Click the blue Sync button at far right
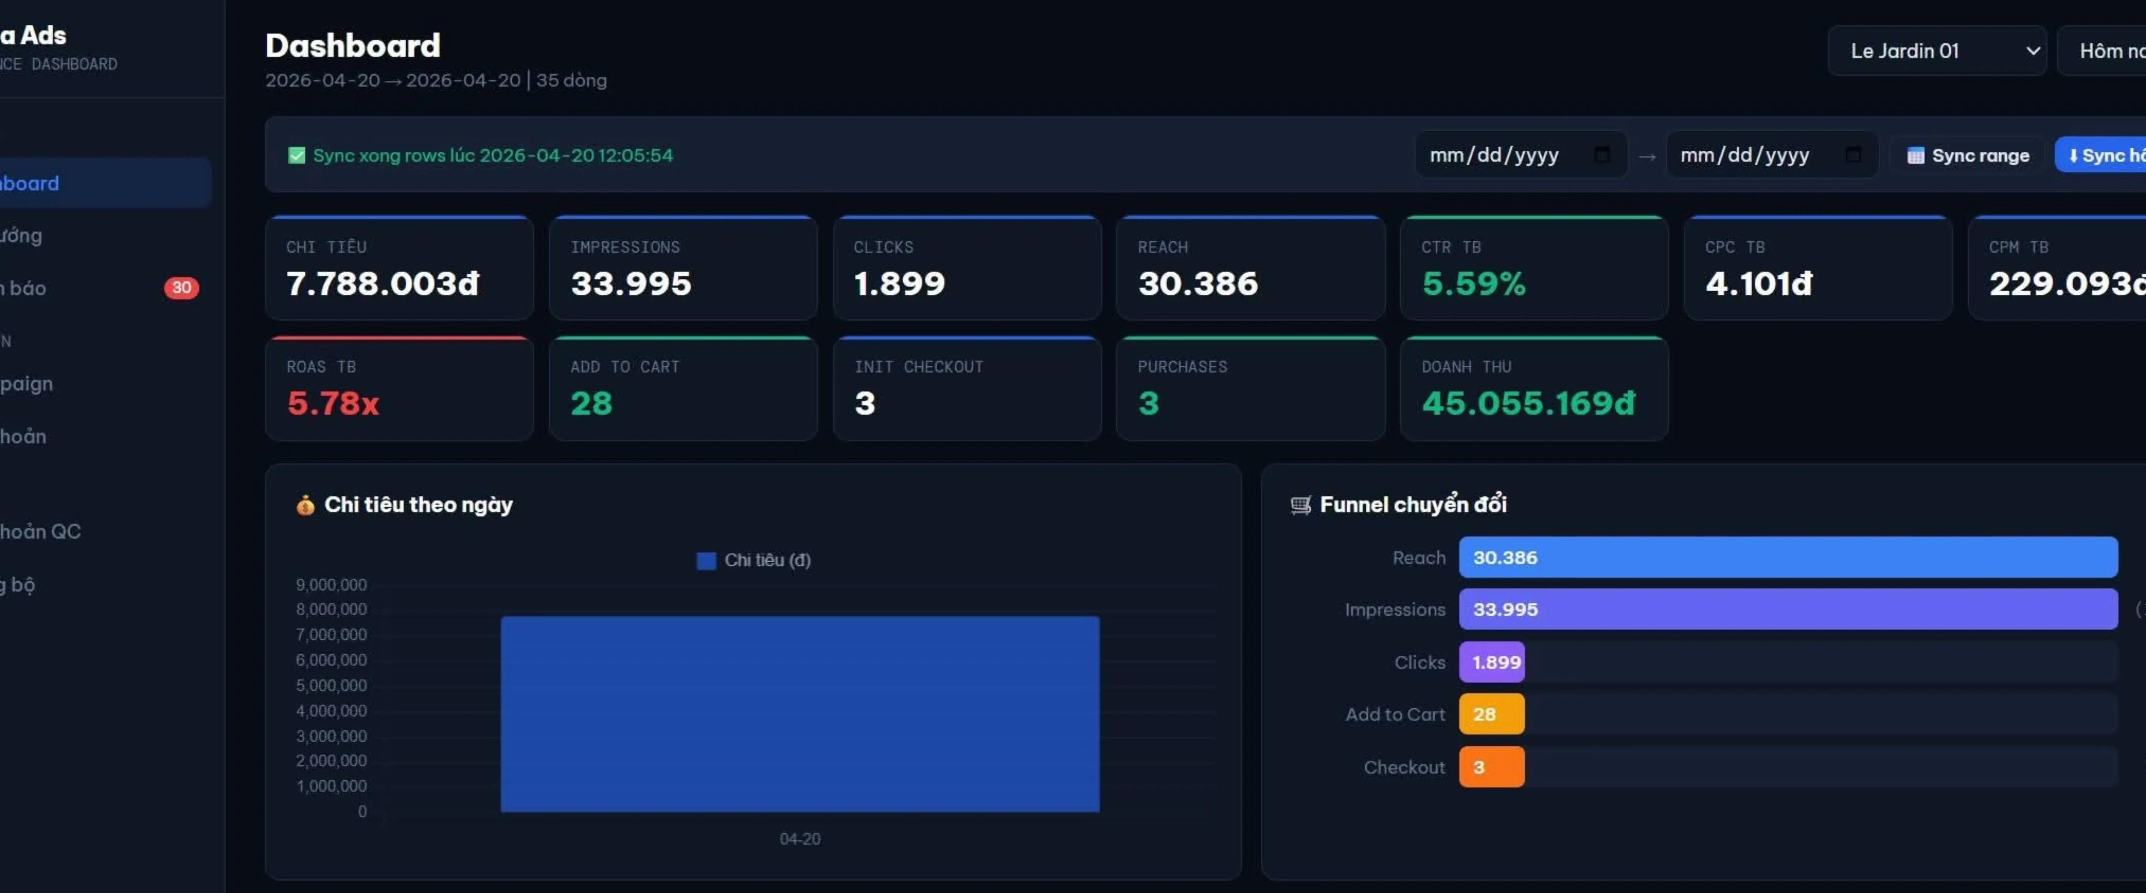The width and height of the screenshot is (2146, 893). tap(2101, 156)
